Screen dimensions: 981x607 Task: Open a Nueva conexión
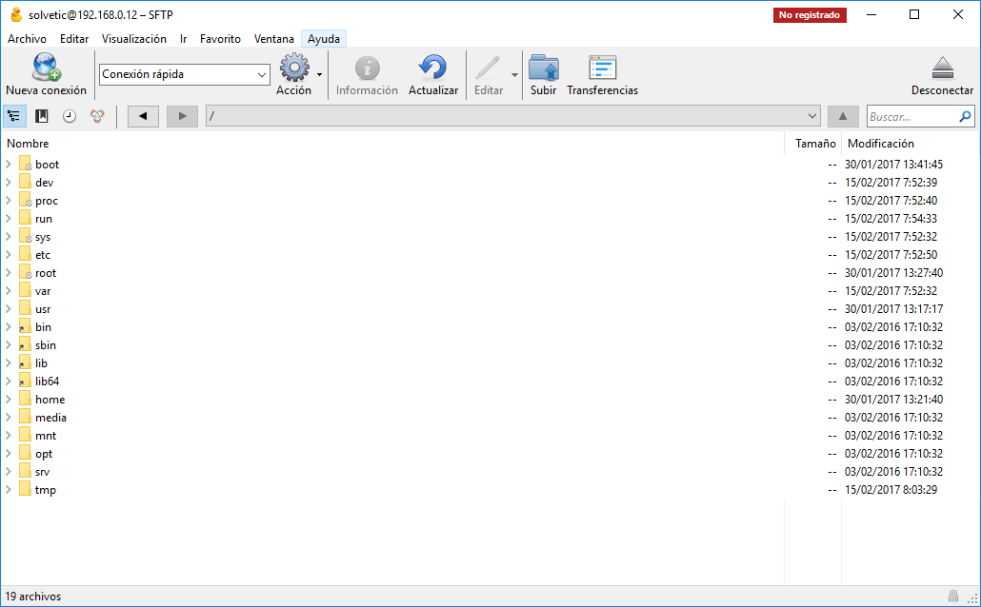(x=46, y=74)
